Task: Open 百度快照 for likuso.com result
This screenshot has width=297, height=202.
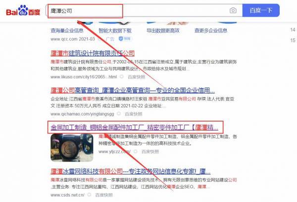Action: click(137, 77)
